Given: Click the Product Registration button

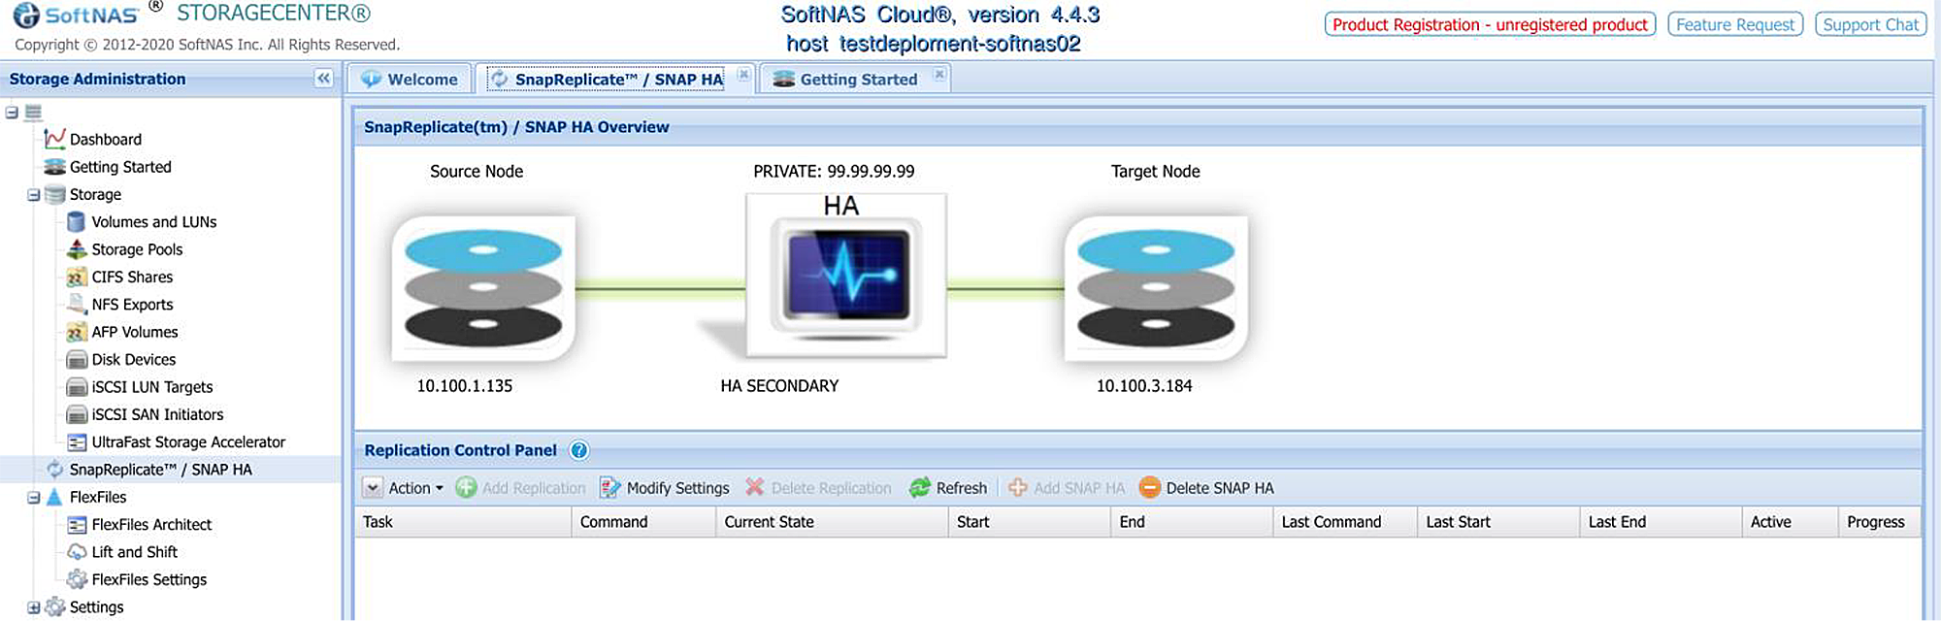Looking at the screenshot, I should pos(1490,24).
